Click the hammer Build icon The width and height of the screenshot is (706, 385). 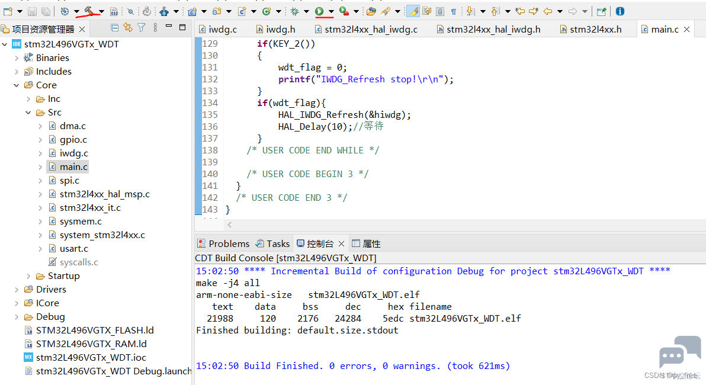coord(89,11)
